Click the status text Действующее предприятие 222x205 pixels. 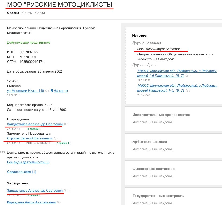pos(28,42)
